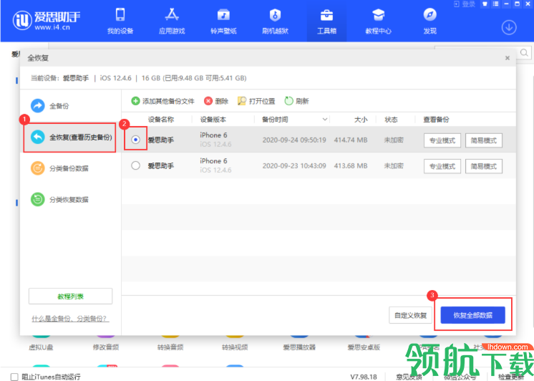Click the skin shirt icon in title bar
Image resolution: width=534 pixels, height=381 pixels.
coord(485,4)
